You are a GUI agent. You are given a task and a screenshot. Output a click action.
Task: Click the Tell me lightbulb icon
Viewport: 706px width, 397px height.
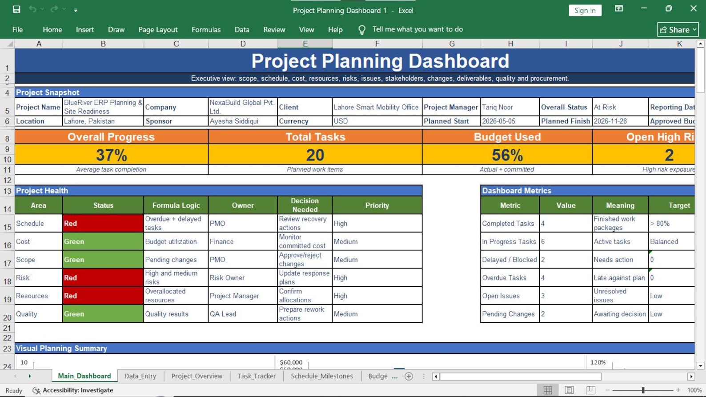click(362, 29)
